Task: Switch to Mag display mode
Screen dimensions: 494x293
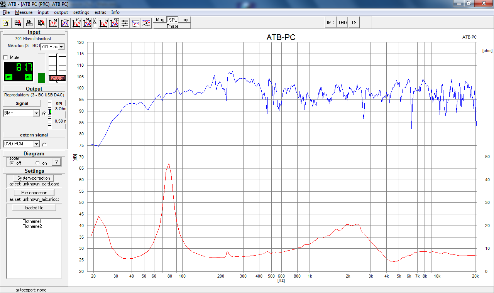Action: click(160, 20)
